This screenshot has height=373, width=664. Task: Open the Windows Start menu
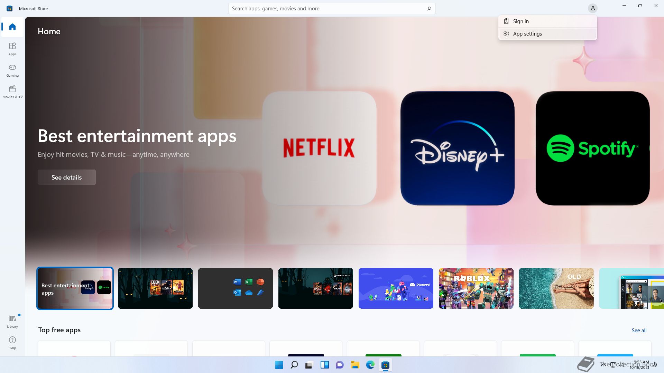tap(279, 365)
